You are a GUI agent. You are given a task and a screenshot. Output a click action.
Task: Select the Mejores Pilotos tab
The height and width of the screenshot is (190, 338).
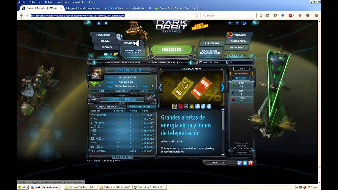(111, 107)
